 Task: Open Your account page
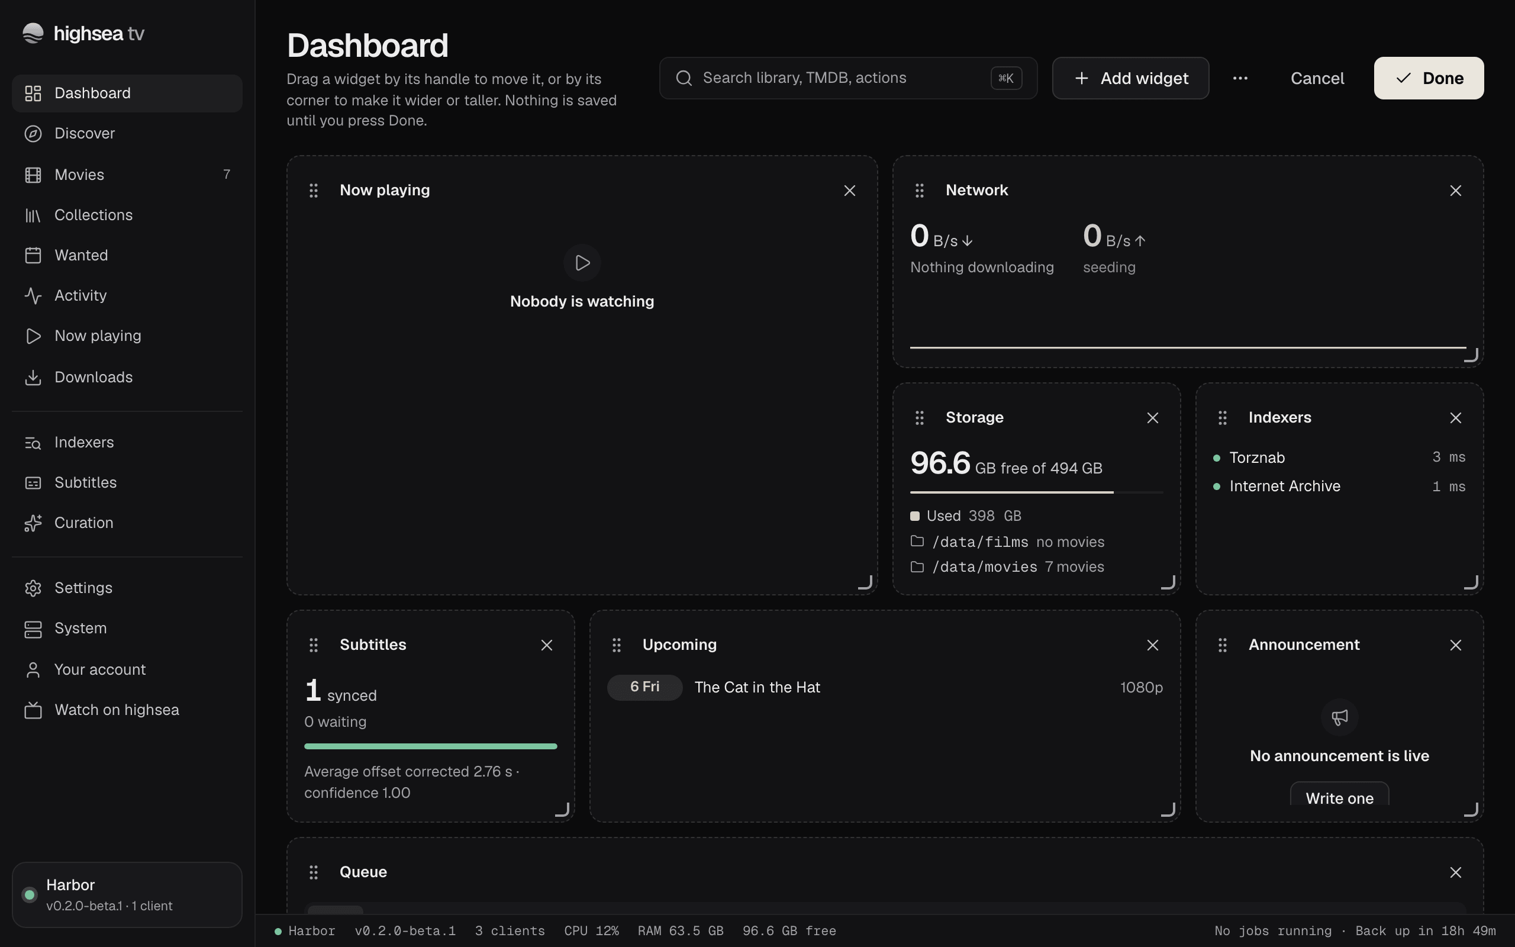point(127,669)
